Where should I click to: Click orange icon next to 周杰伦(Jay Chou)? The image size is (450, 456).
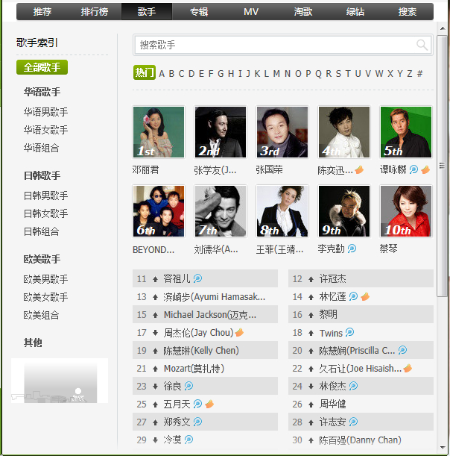tap(239, 332)
